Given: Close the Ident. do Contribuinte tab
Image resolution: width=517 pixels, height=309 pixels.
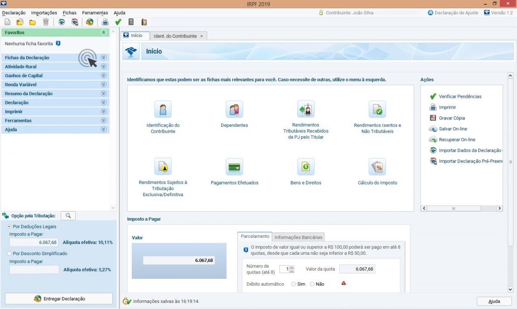Looking at the screenshot, I should coord(202,36).
